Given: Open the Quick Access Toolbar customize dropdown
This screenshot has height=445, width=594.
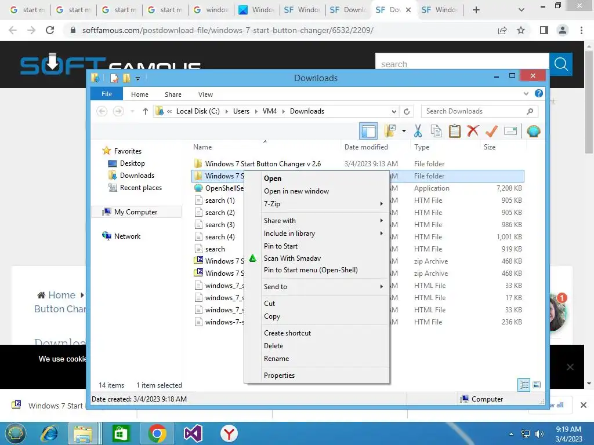Looking at the screenshot, I should coord(137,78).
